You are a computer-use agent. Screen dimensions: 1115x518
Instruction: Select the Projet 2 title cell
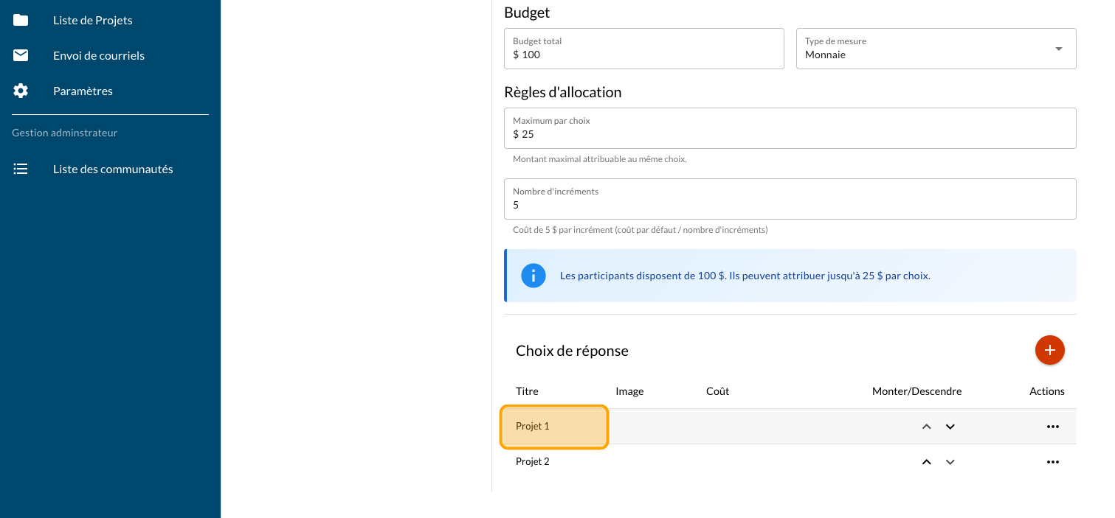click(533, 462)
